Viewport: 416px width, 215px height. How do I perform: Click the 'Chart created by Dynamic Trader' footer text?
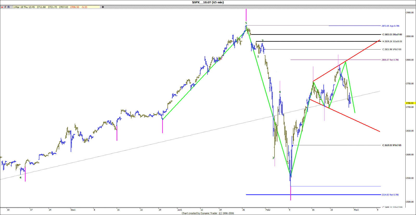[200, 213]
